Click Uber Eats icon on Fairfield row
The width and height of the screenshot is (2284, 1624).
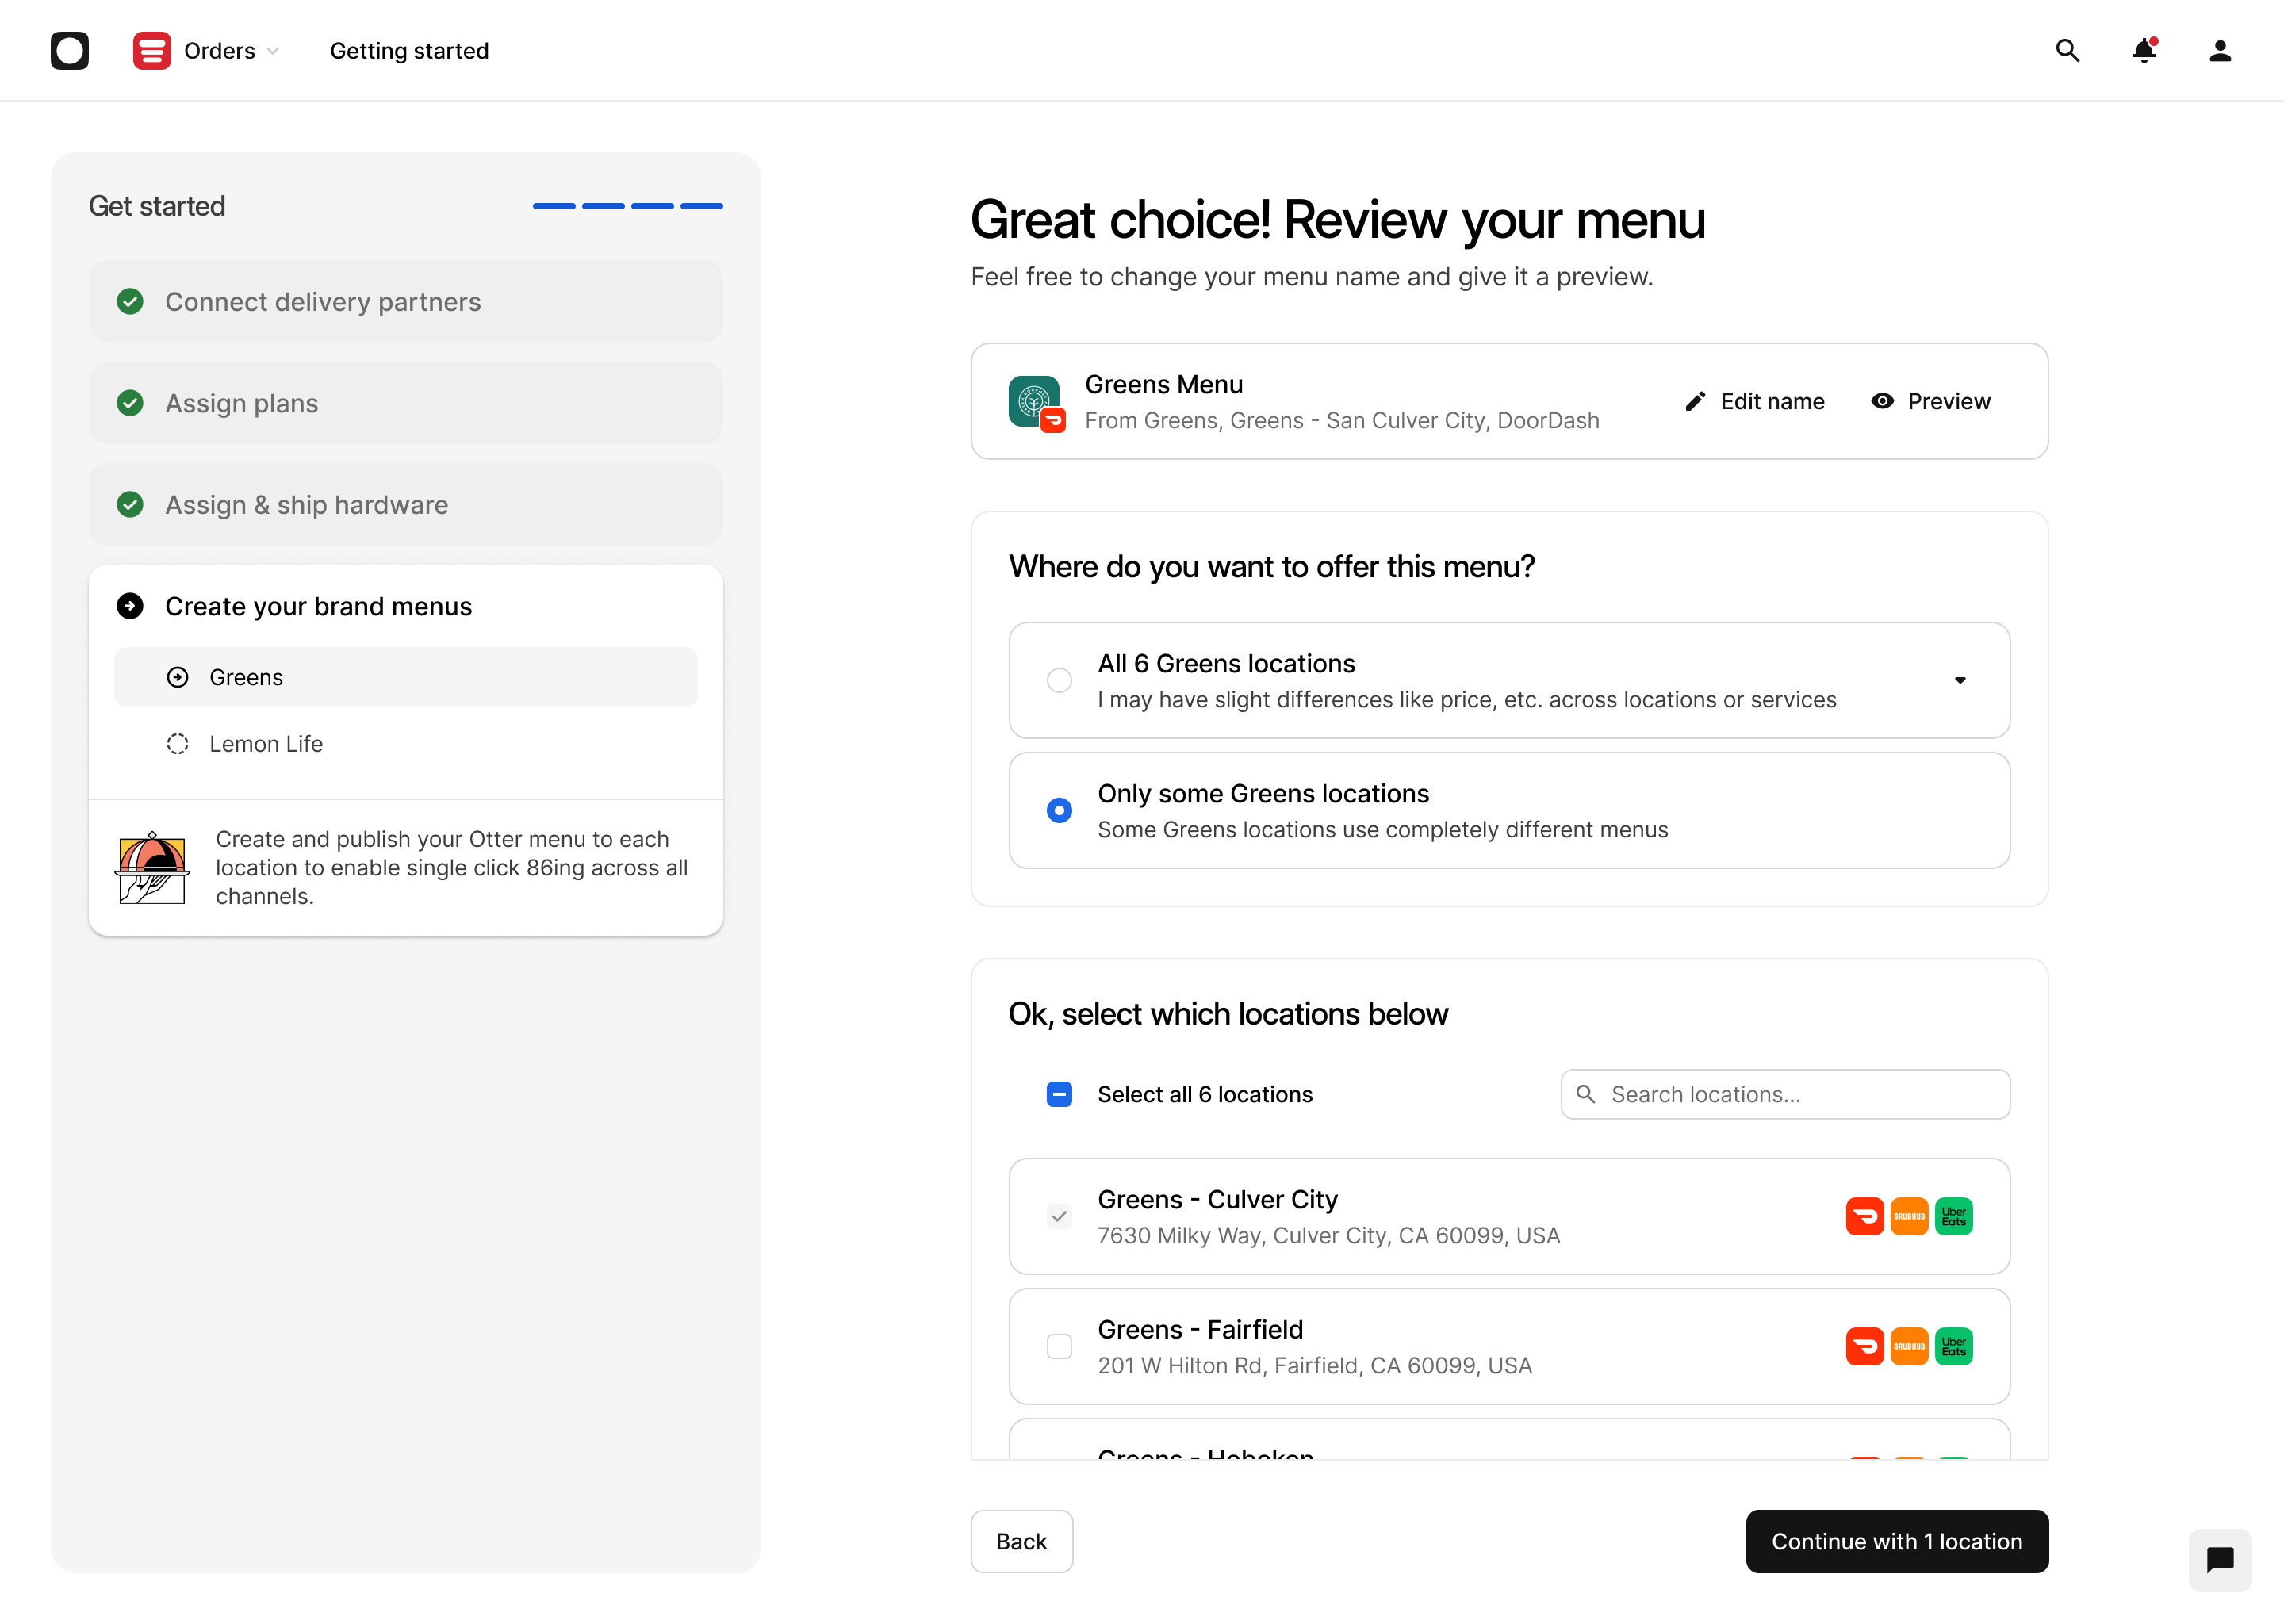coord(1953,1346)
